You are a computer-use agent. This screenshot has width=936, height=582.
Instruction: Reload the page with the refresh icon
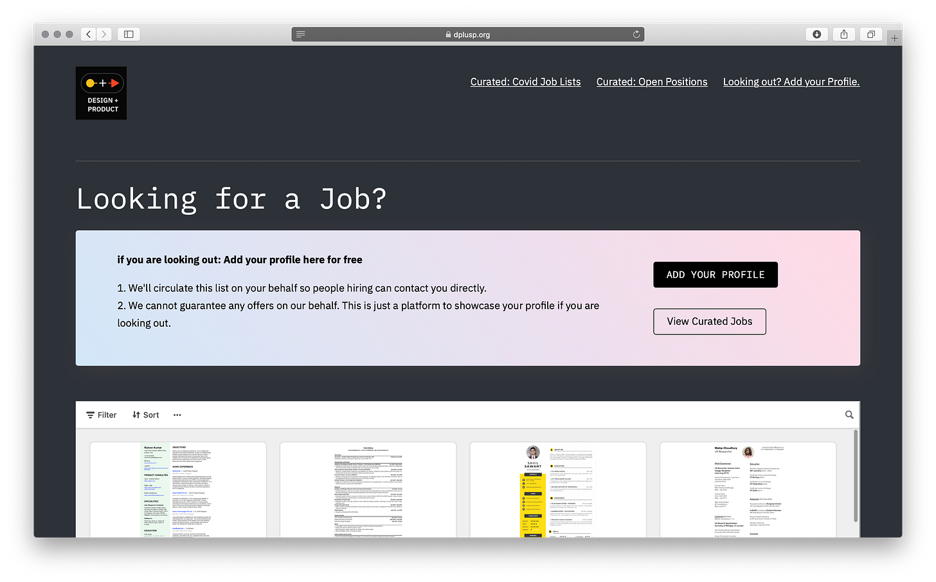tap(636, 34)
